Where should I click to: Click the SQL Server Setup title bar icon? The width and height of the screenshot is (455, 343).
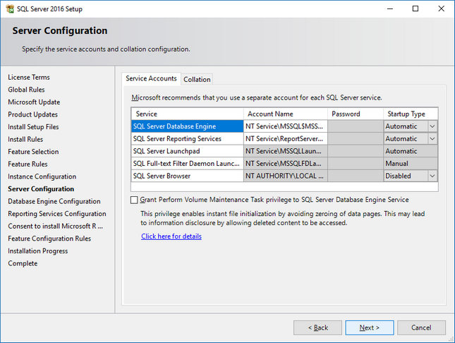point(10,8)
